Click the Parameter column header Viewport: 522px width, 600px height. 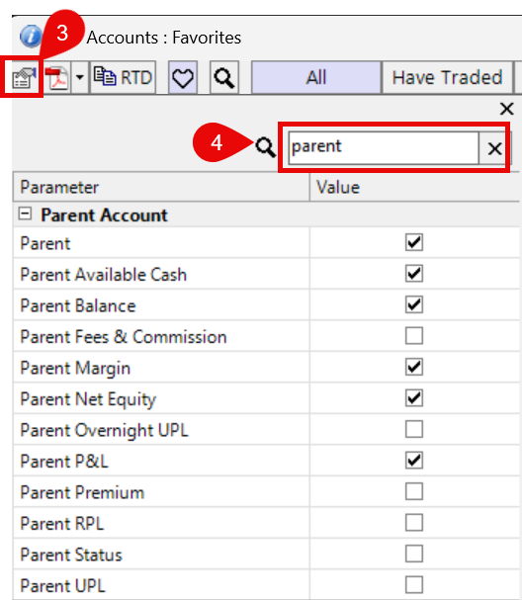coord(161,187)
